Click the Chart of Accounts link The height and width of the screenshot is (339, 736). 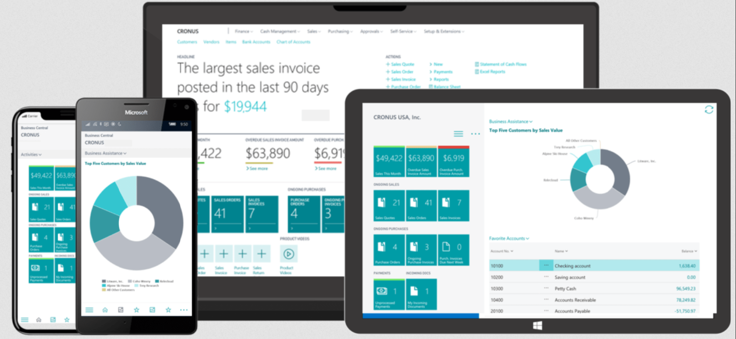293,42
